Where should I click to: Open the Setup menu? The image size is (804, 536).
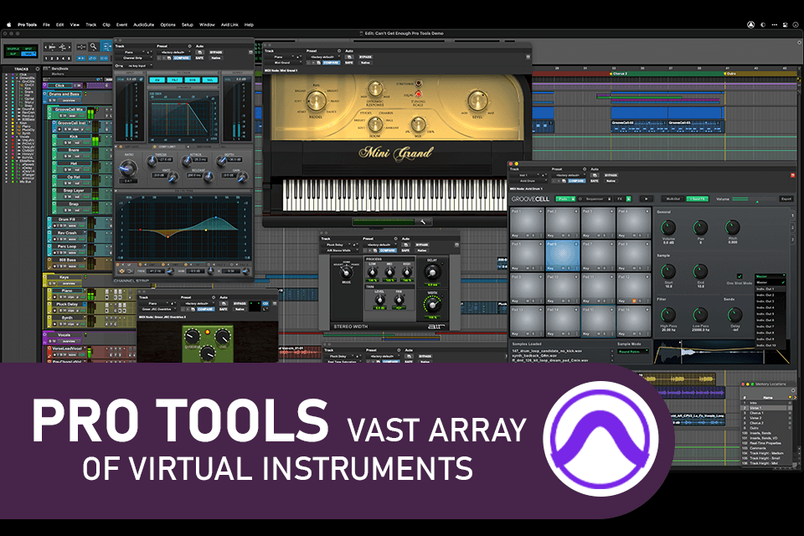pyautogui.click(x=187, y=24)
